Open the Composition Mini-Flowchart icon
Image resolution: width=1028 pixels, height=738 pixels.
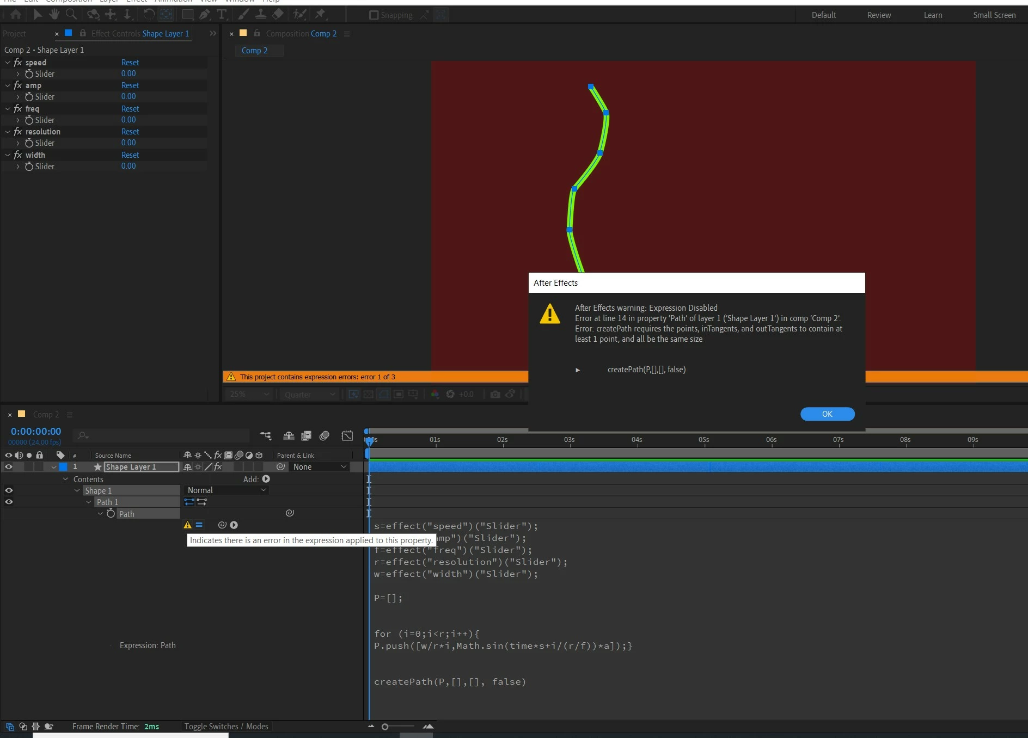click(266, 435)
